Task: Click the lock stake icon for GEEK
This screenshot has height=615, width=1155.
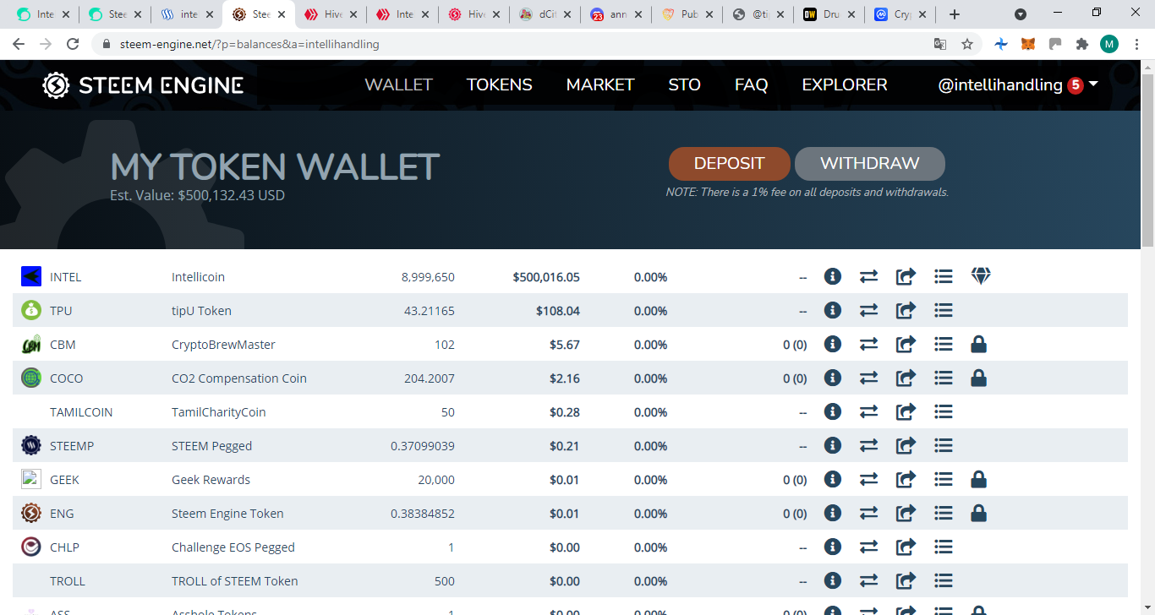Action: click(979, 479)
